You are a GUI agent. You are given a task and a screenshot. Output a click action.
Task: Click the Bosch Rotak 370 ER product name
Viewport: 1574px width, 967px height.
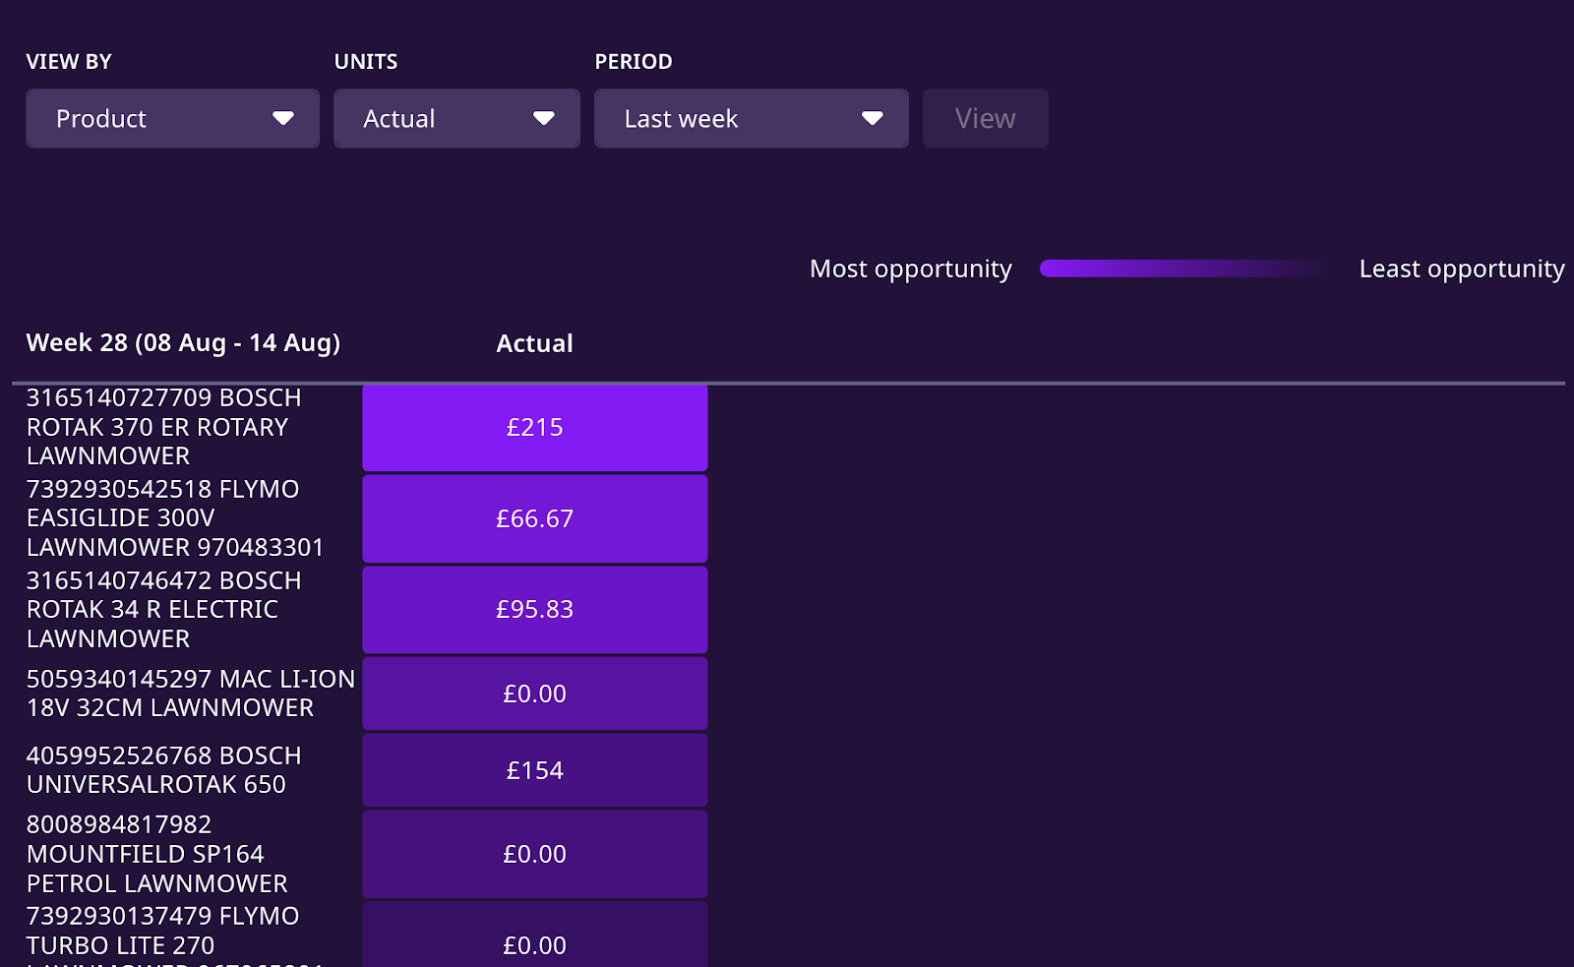(164, 427)
